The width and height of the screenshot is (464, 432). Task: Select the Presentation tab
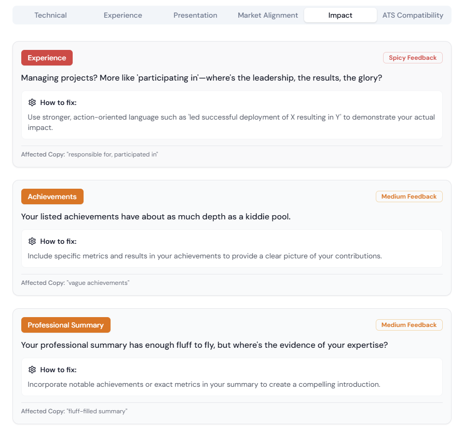click(195, 15)
